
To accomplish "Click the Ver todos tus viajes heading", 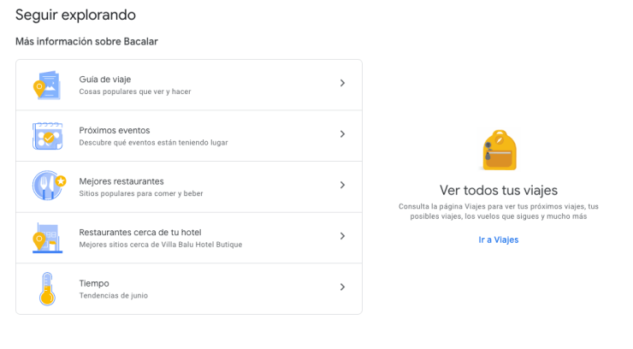I will tap(498, 190).
